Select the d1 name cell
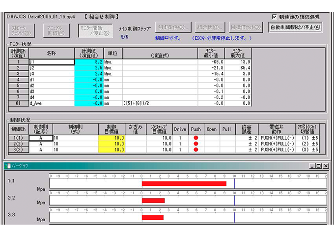The width and height of the screenshot is (334, 236). (52, 80)
